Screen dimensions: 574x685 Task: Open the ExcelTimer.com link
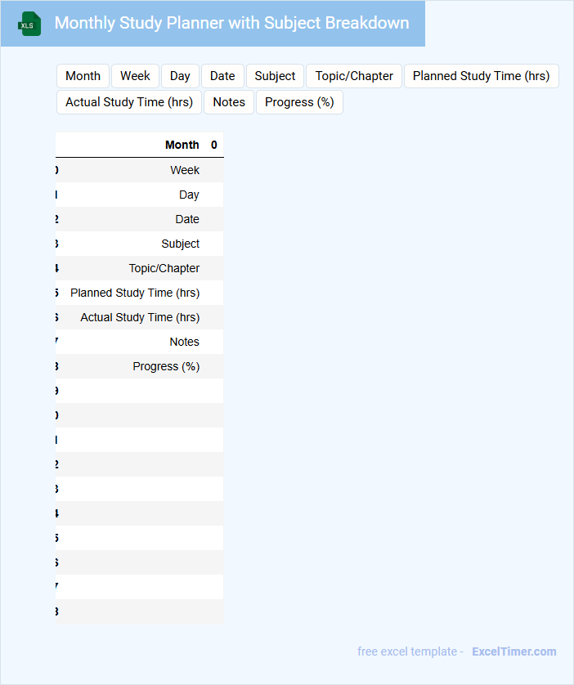513,651
